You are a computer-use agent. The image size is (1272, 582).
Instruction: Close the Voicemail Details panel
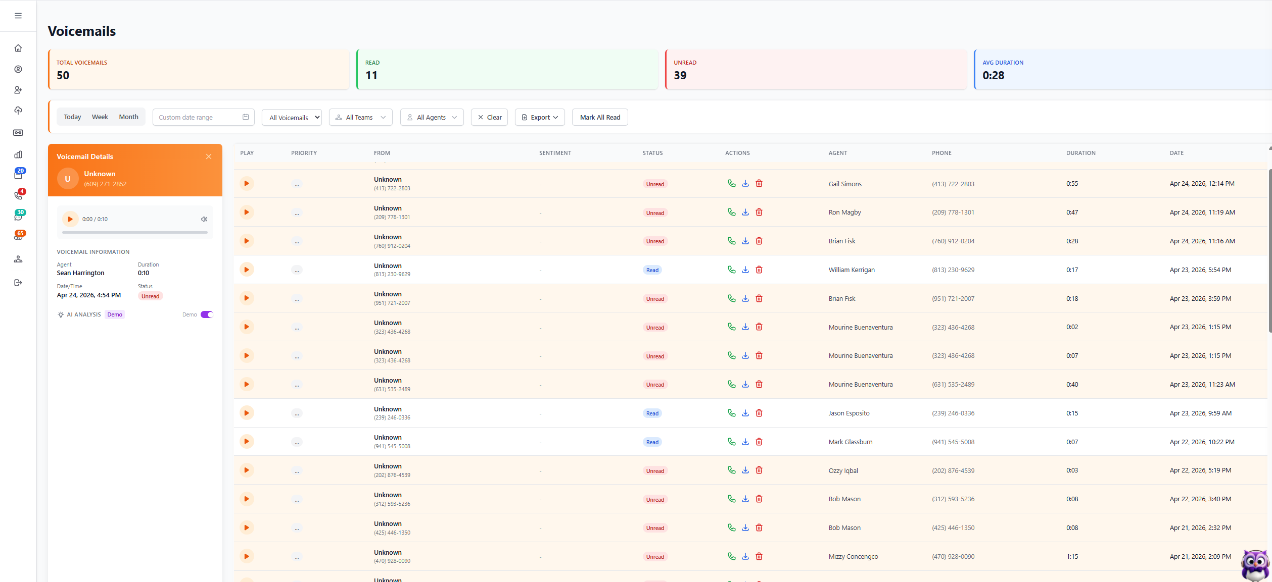tap(209, 156)
